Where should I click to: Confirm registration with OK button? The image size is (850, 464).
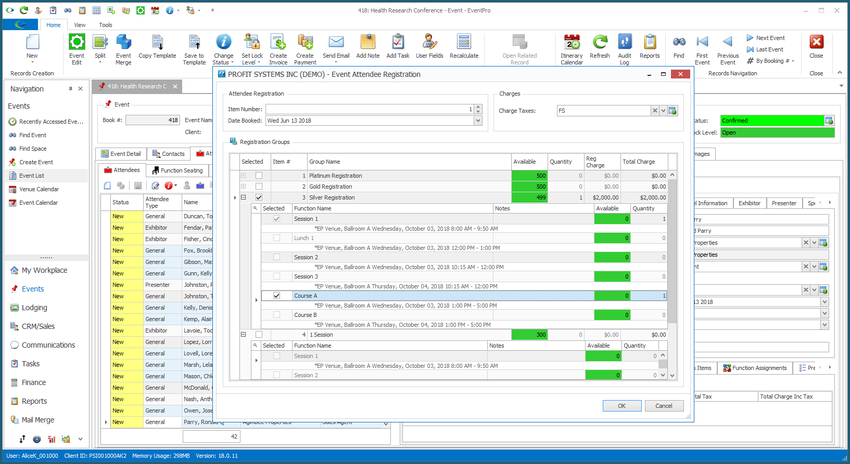(621, 406)
